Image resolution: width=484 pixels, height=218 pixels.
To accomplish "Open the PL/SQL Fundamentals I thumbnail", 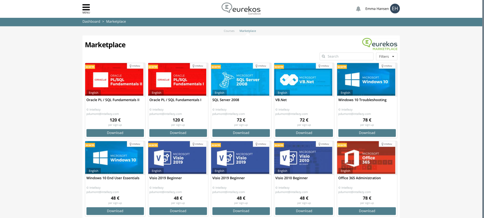I will pos(177,79).
